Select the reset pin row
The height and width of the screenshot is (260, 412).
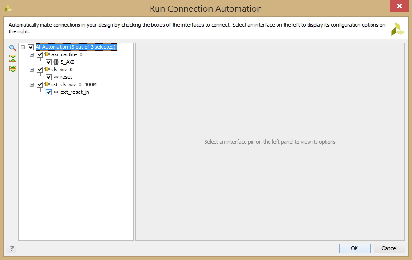point(66,77)
